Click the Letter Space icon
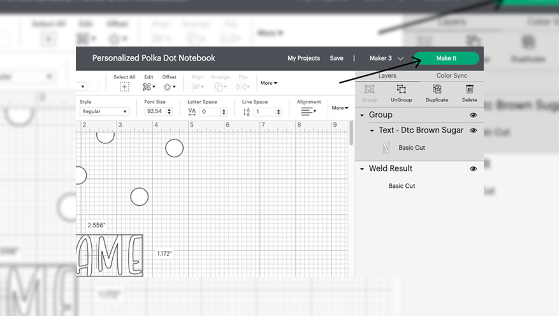This screenshot has width=559, height=316. pyautogui.click(x=192, y=111)
